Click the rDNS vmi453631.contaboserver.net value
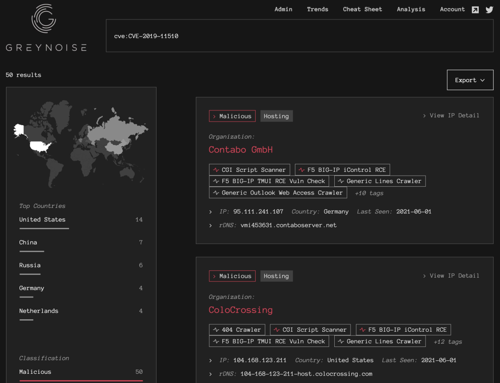This screenshot has height=383, width=500. (x=288, y=225)
